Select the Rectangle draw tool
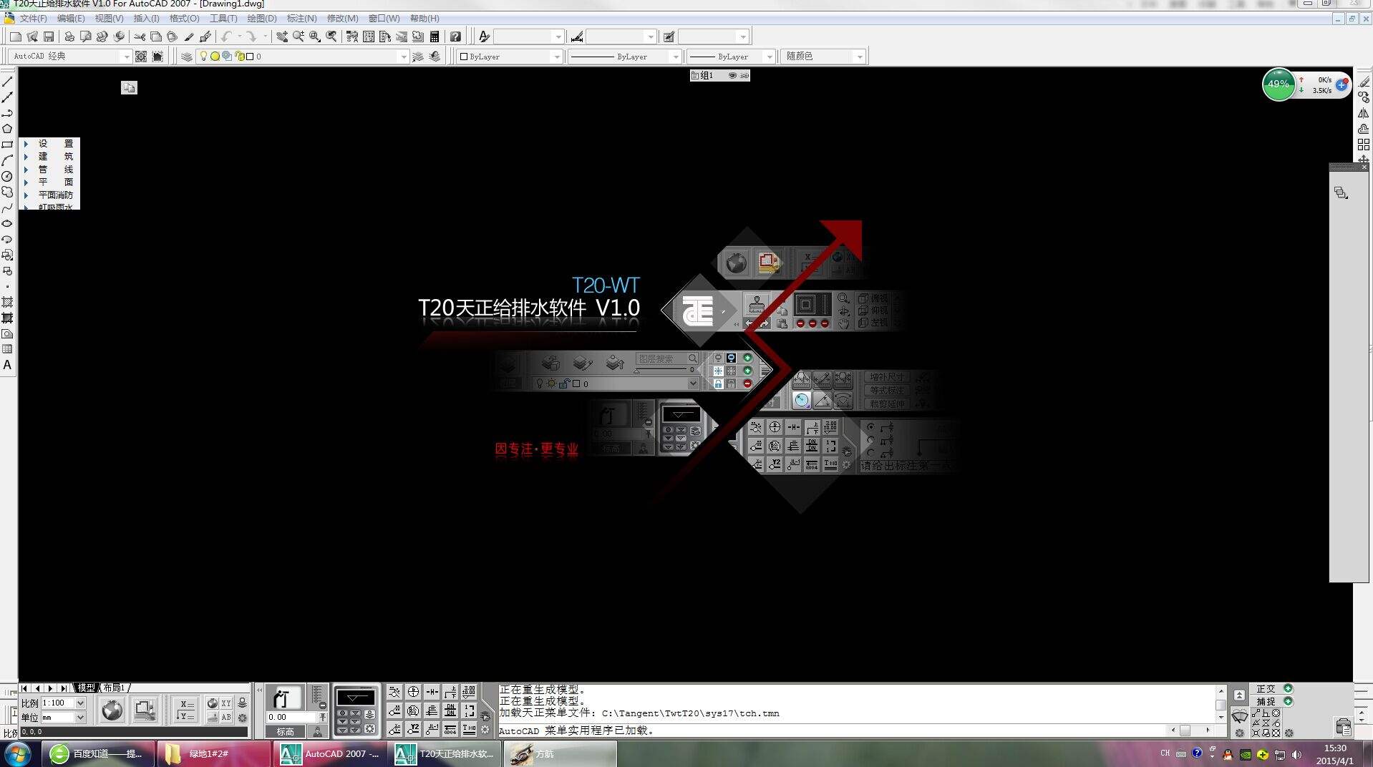The width and height of the screenshot is (1373, 767). tap(7, 145)
